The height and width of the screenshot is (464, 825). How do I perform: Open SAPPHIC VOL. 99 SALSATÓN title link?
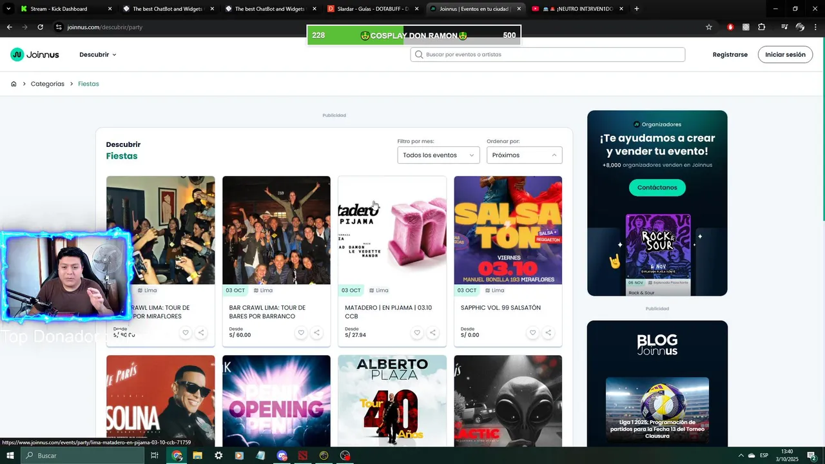[501, 308]
